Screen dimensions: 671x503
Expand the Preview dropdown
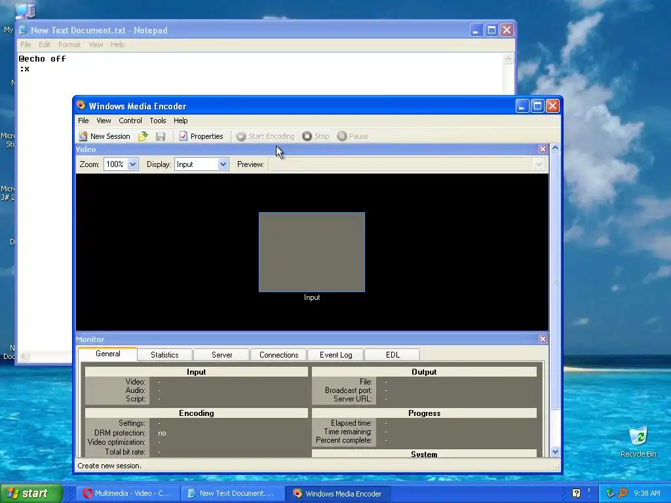tap(539, 164)
